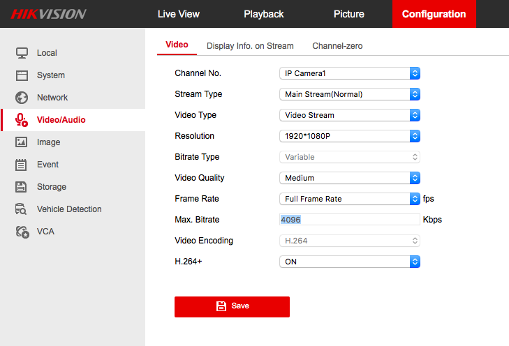The image size is (509, 346).
Task: Open the Video Quality dropdown
Action: (349, 178)
